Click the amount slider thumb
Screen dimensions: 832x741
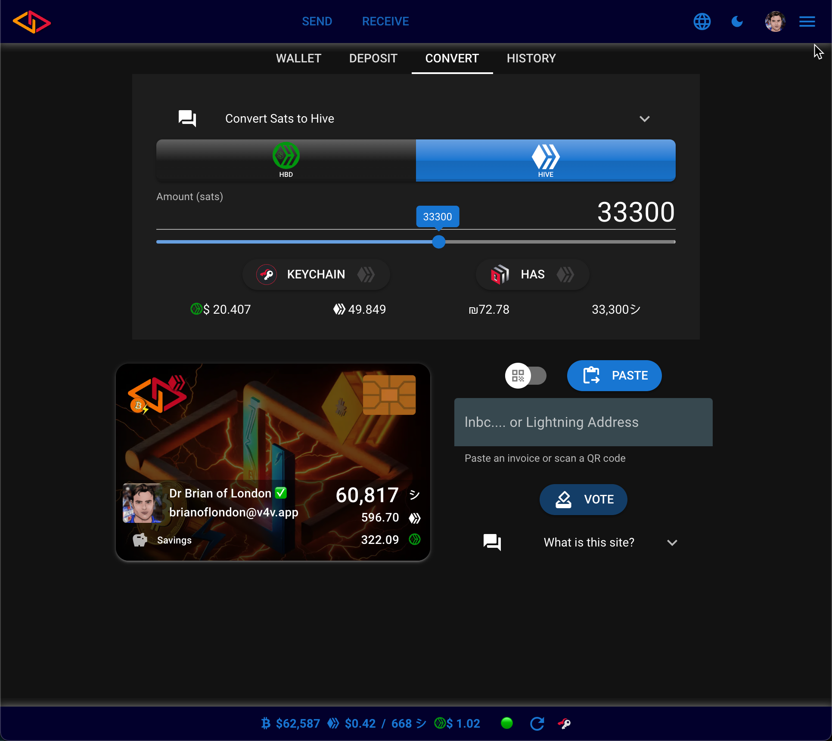click(x=438, y=242)
